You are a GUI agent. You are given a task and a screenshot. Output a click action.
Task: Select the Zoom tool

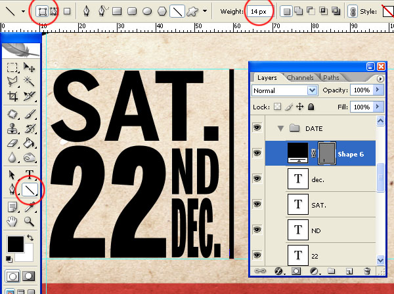click(x=29, y=221)
